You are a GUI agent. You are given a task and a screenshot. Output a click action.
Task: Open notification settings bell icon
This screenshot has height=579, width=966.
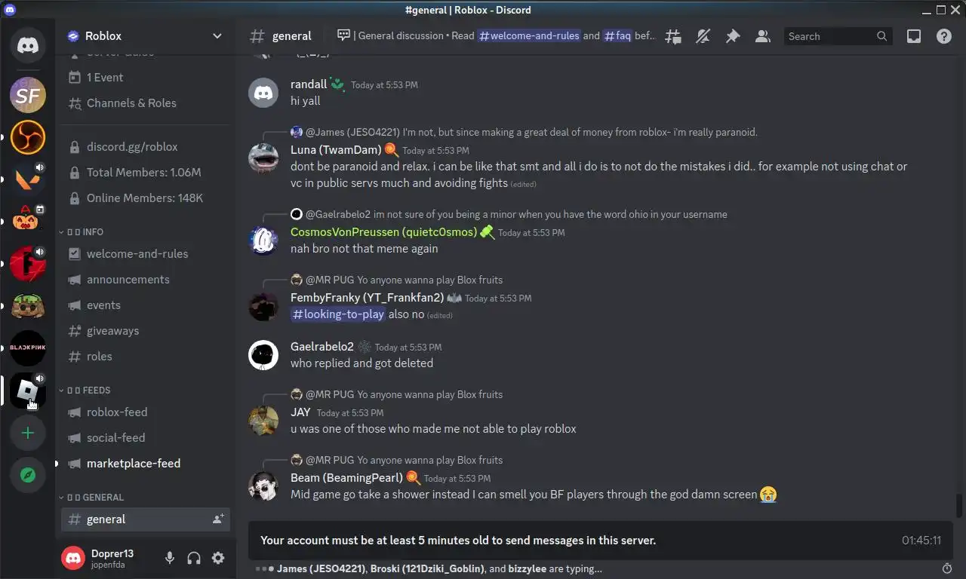click(703, 36)
